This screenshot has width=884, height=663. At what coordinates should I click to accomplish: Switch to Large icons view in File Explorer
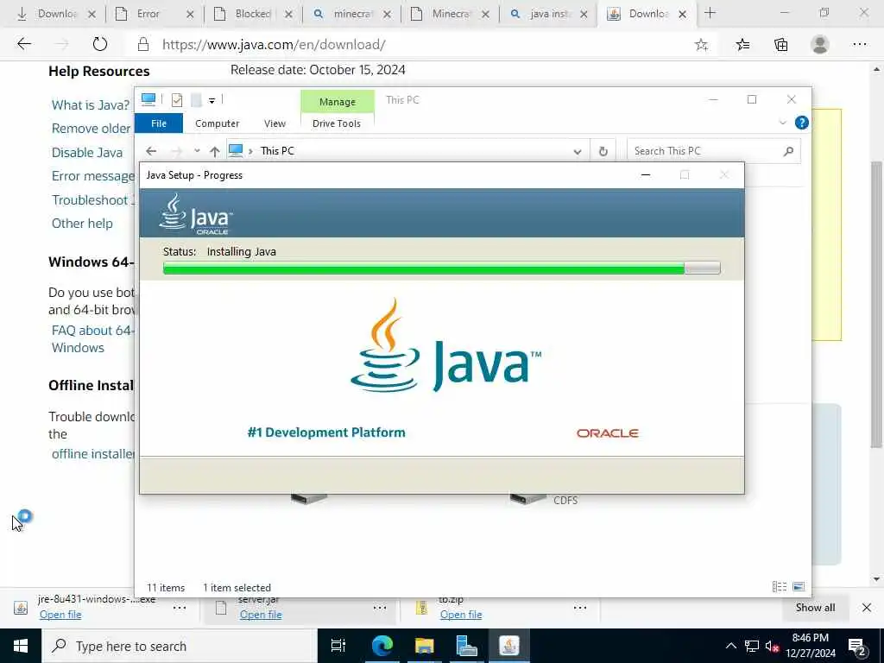(799, 587)
